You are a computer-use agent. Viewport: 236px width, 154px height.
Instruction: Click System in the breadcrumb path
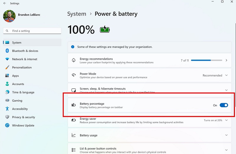tap(77, 14)
